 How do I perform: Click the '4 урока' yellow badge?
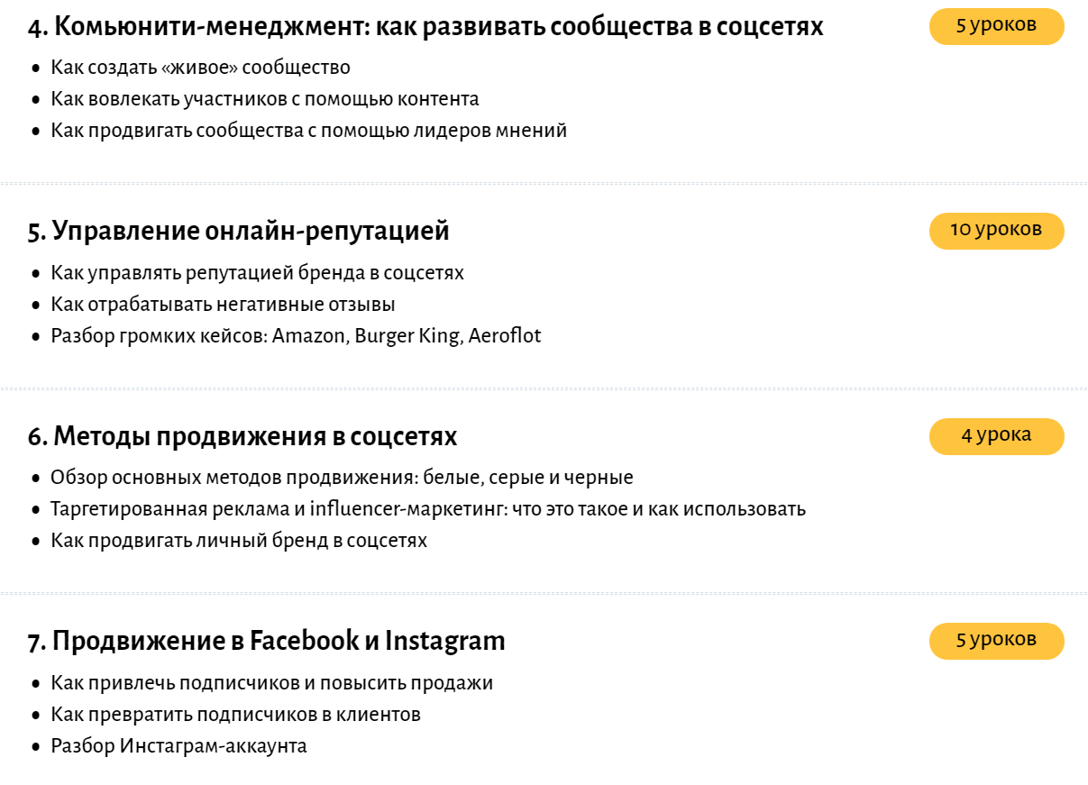click(x=996, y=436)
